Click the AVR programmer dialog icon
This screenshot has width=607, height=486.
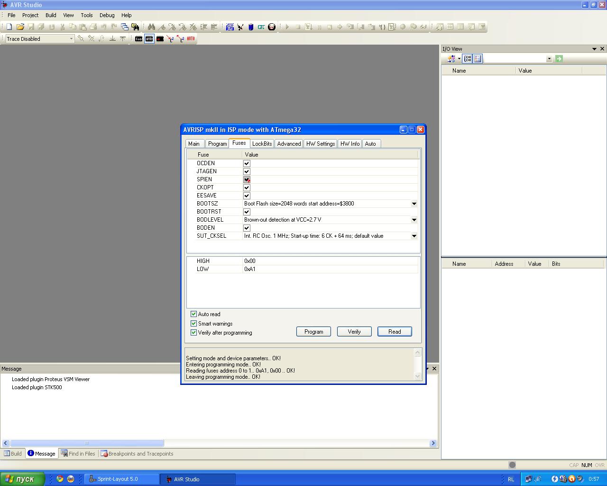click(x=149, y=39)
